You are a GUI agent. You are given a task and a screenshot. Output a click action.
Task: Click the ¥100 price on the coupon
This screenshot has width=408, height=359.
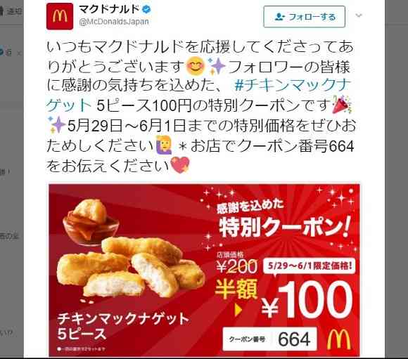pos(307,300)
